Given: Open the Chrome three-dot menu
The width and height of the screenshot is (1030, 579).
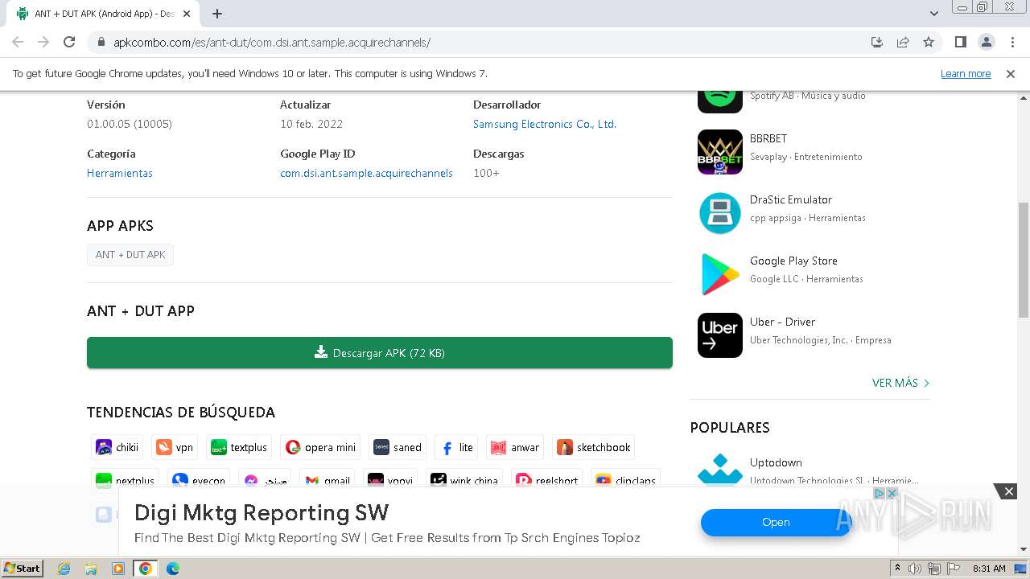Looking at the screenshot, I should pyautogui.click(x=1012, y=42).
